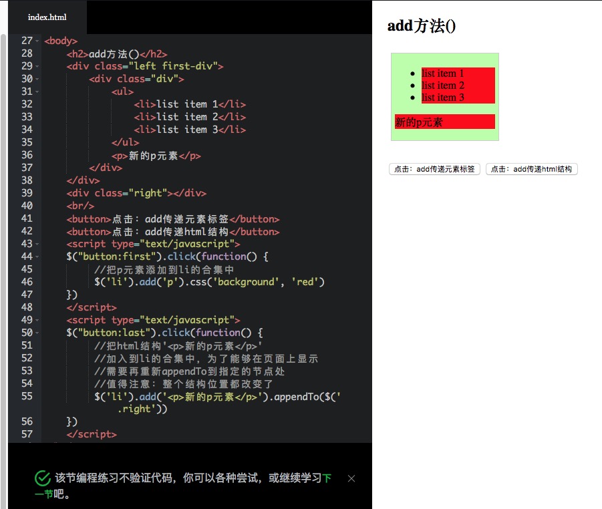602x509 pixels.
Task: Click the '<br/>' tag on line 40
Action: 80,206
